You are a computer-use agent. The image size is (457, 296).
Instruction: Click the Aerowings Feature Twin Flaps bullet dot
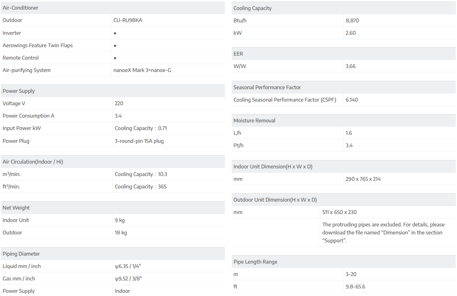click(x=115, y=46)
